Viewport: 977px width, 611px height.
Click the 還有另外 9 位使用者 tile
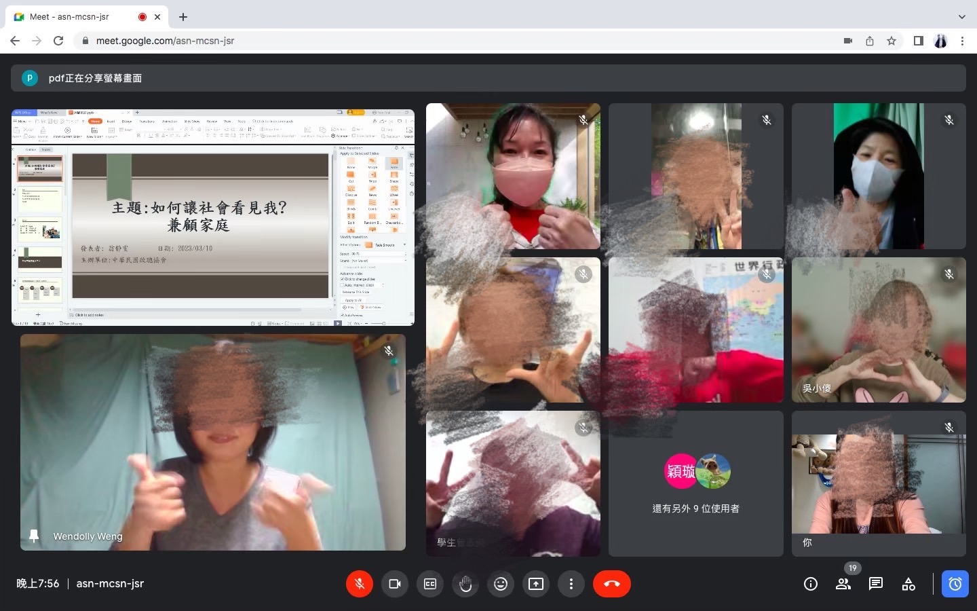point(695,483)
